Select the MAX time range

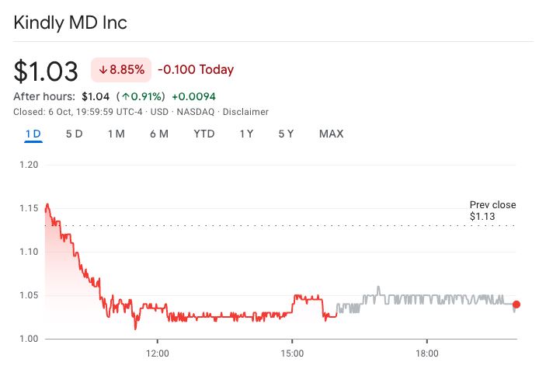pos(331,134)
